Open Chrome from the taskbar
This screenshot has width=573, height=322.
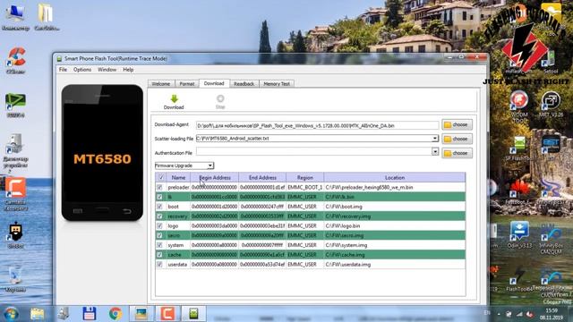point(115,314)
